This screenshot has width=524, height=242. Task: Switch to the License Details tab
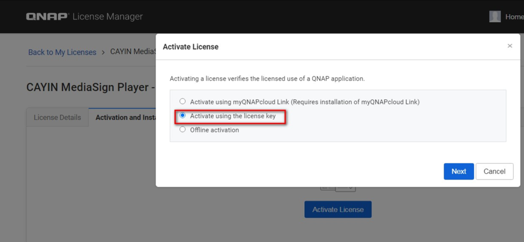[x=57, y=117]
